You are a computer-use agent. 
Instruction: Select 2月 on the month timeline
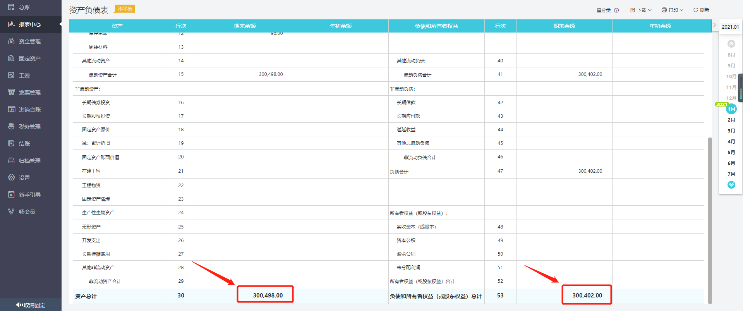731,120
